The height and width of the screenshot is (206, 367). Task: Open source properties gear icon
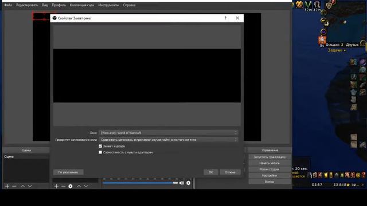click(x=70, y=186)
